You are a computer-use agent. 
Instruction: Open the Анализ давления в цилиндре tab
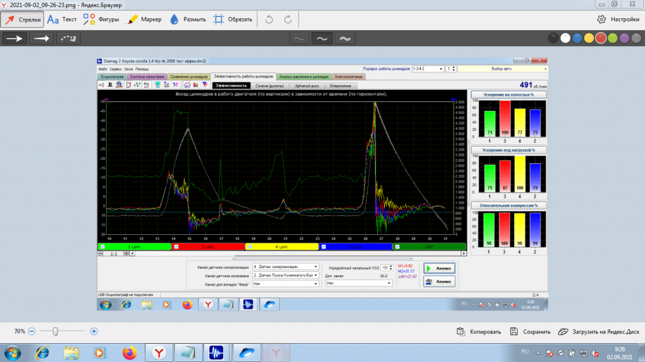304,77
